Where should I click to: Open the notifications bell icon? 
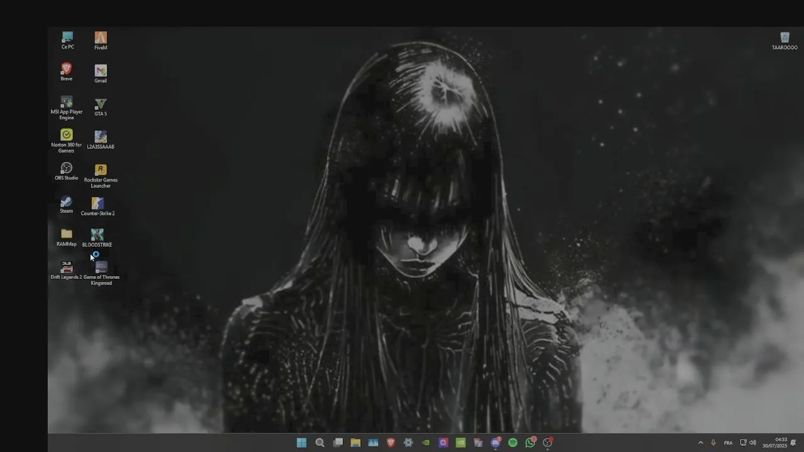tap(793, 443)
